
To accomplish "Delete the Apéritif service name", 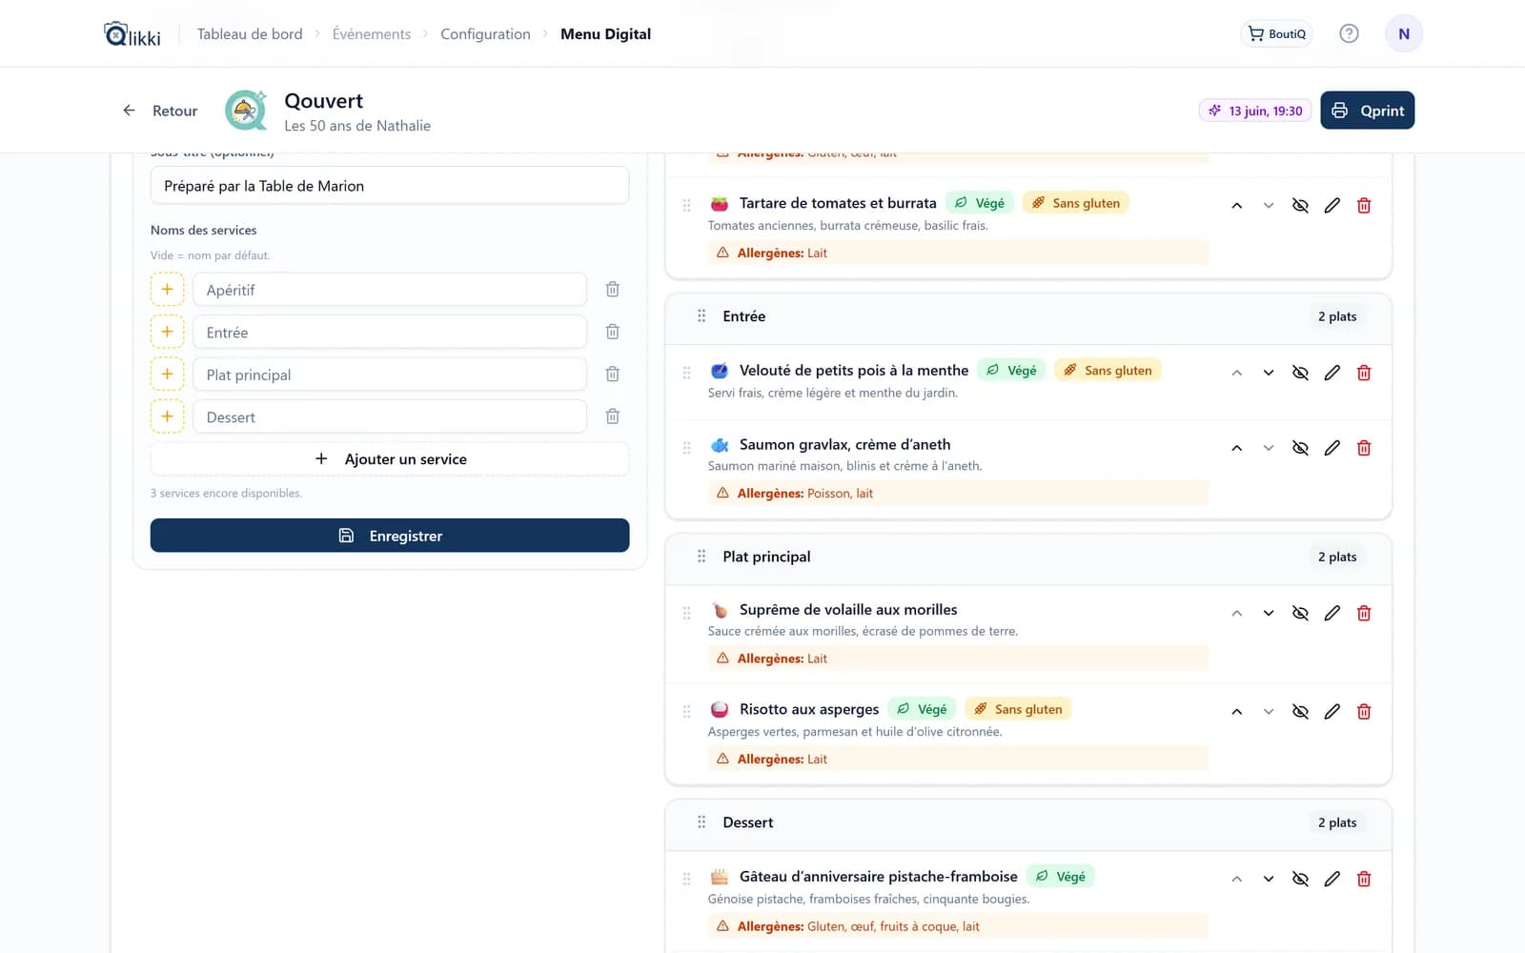I will [613, 289].
